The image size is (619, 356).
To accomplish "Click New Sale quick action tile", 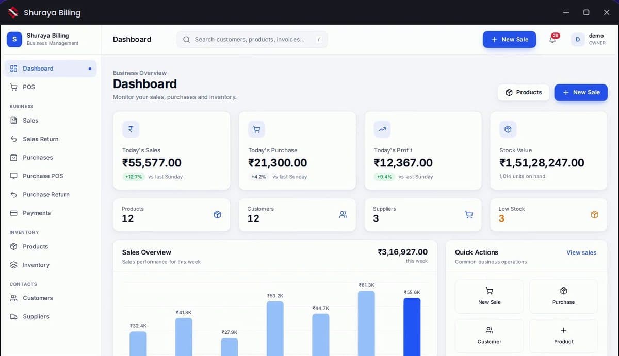I will click(489, 297).
